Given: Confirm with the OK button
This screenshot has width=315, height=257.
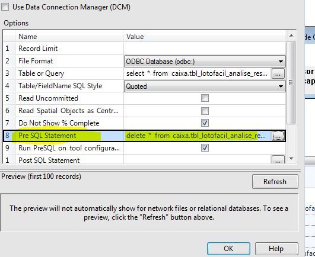Looking at the screenshot, I should point(228,249).
